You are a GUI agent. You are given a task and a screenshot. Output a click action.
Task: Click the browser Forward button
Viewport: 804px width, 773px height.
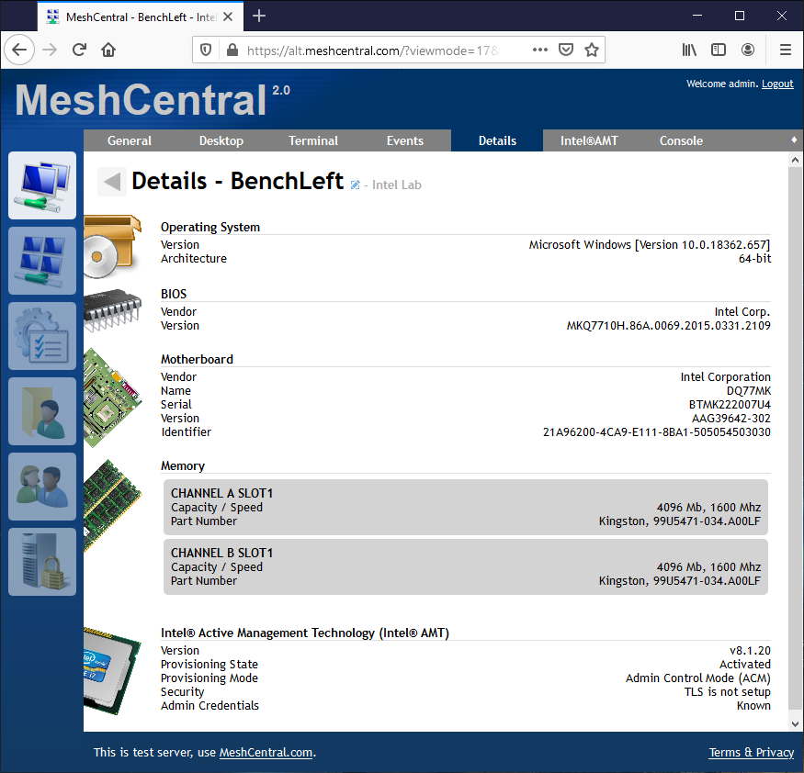(x=50, y=50)
